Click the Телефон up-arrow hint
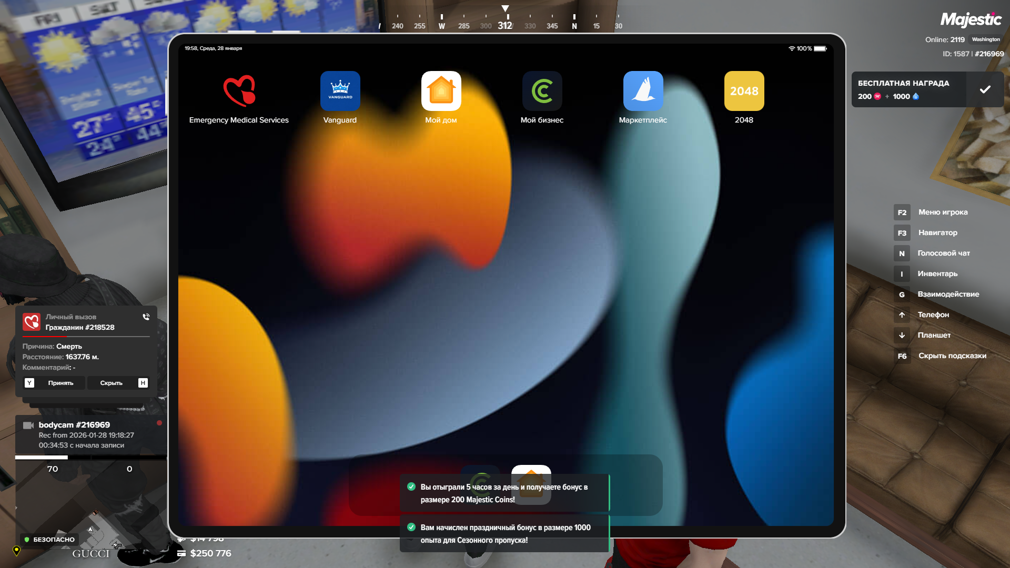The height and width of the screenshot is (568, 1010). (x=933, y=315)
